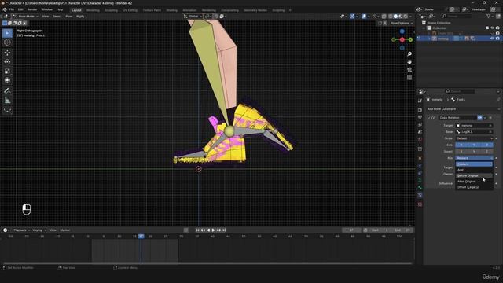Select the Cursor tool
The width and height of the screenshot is (503, 283).
click(7, 42)
